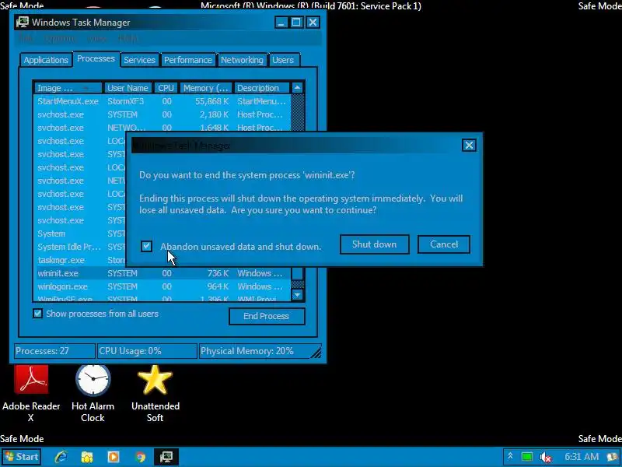Minimize the Windows Task Manager window
This screenshot has width=622, height=467.
(x=281, y=23)
